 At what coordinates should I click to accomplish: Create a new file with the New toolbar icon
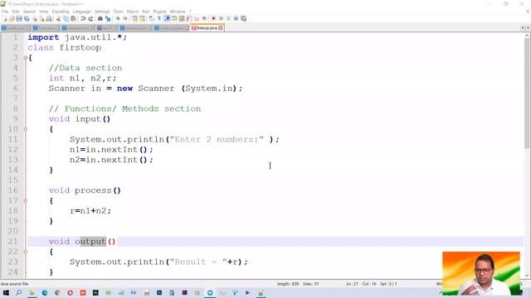(5, 18)
